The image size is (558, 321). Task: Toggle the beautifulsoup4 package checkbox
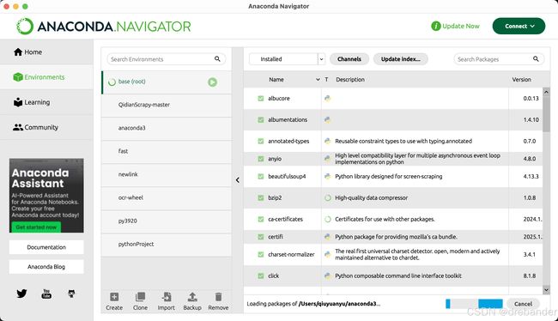click(260, 177)
